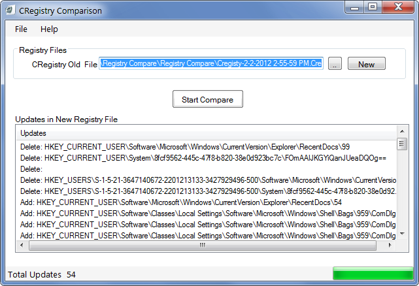This screenshot has height=286, width=419.
Task: Click the 'Updates in New Registry File' label
Action: pos(66,119)
